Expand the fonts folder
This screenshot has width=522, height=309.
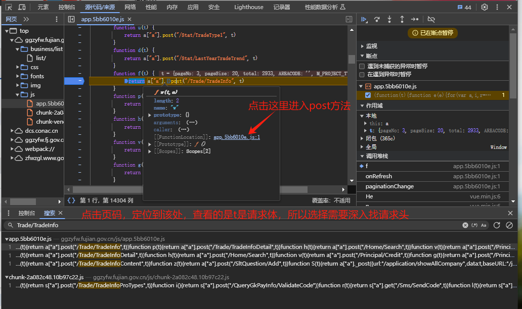(18, 76)
